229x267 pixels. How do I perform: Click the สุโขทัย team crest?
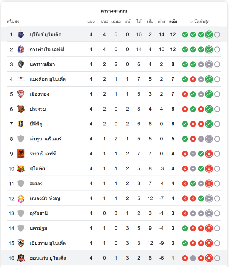click(21, 168)
